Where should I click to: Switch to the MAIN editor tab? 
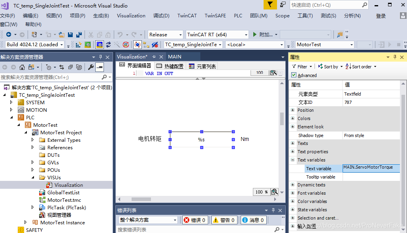point(174,56)
